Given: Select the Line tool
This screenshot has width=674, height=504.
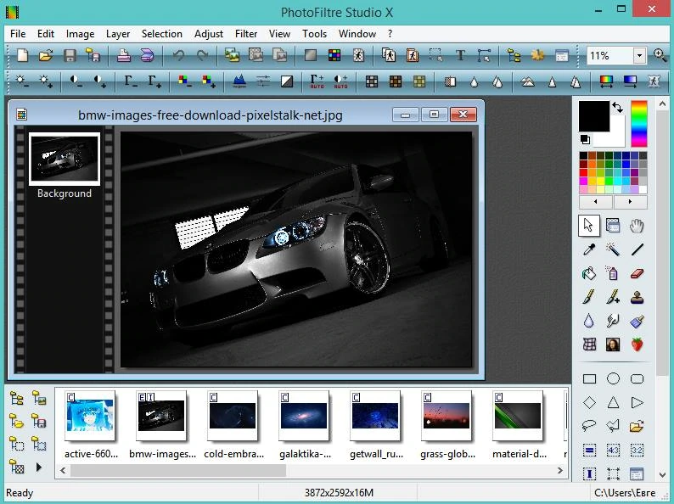Looking at the screenshot, I should [x=637, y=249].
